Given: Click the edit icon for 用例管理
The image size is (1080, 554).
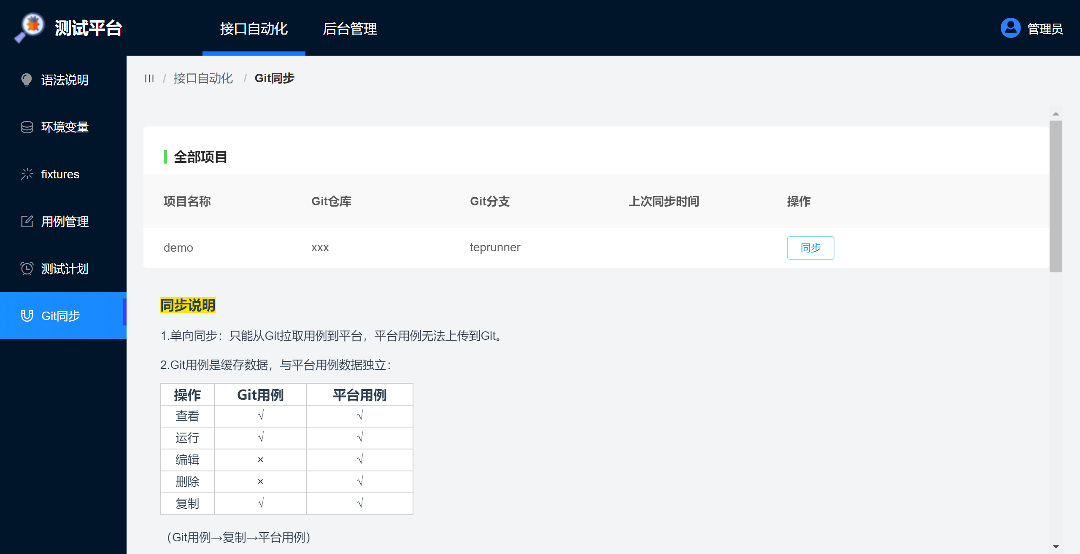Looking at the screenshot, I should click(x=27, y=221).
